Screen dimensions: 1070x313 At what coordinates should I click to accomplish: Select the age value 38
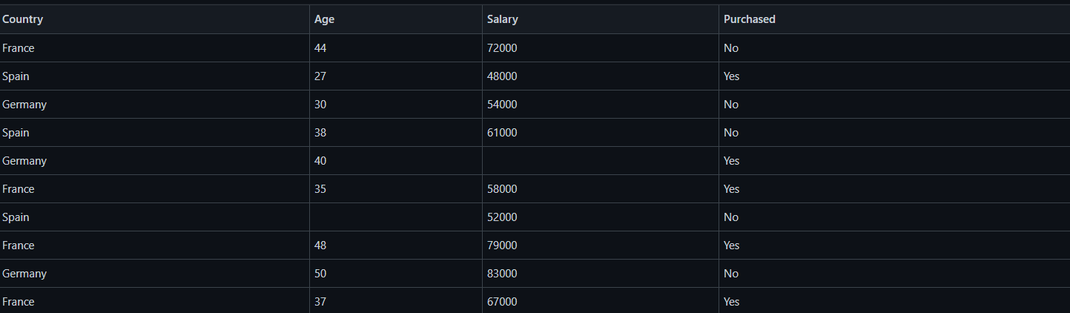tap(320, 133)
